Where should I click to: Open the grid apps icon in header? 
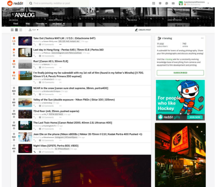pos(153,3)
